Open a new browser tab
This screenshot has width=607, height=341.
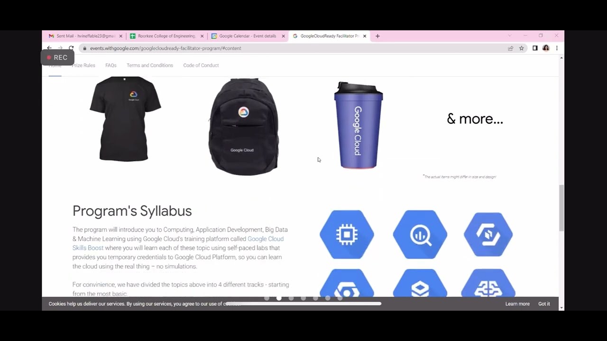[377, 36]
